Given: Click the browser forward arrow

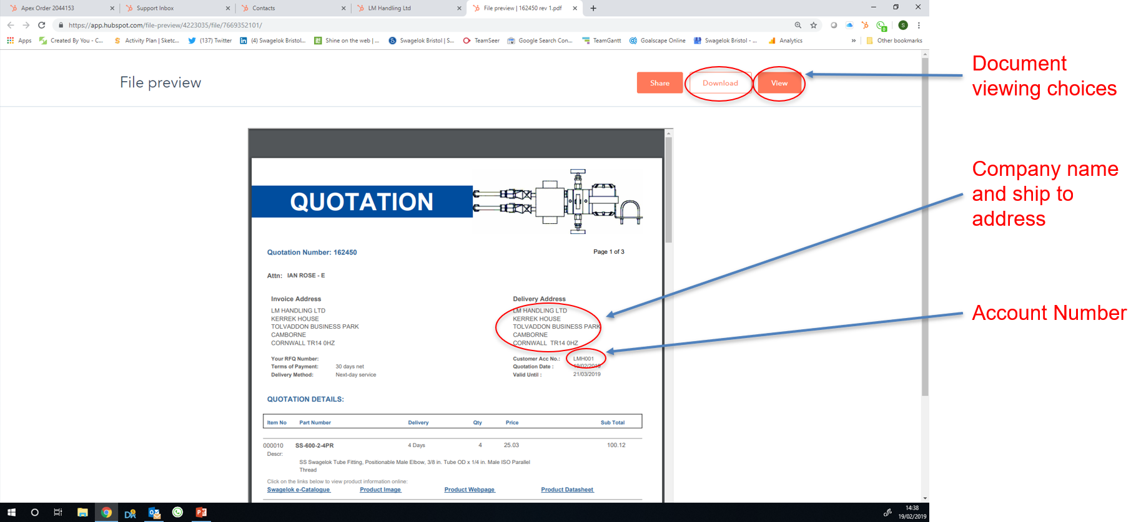Looking at the screenshot, I should click(x=26, y=26).
